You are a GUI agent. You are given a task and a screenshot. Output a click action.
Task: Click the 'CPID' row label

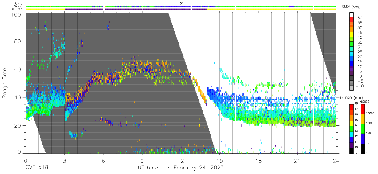tap(19, 3)
